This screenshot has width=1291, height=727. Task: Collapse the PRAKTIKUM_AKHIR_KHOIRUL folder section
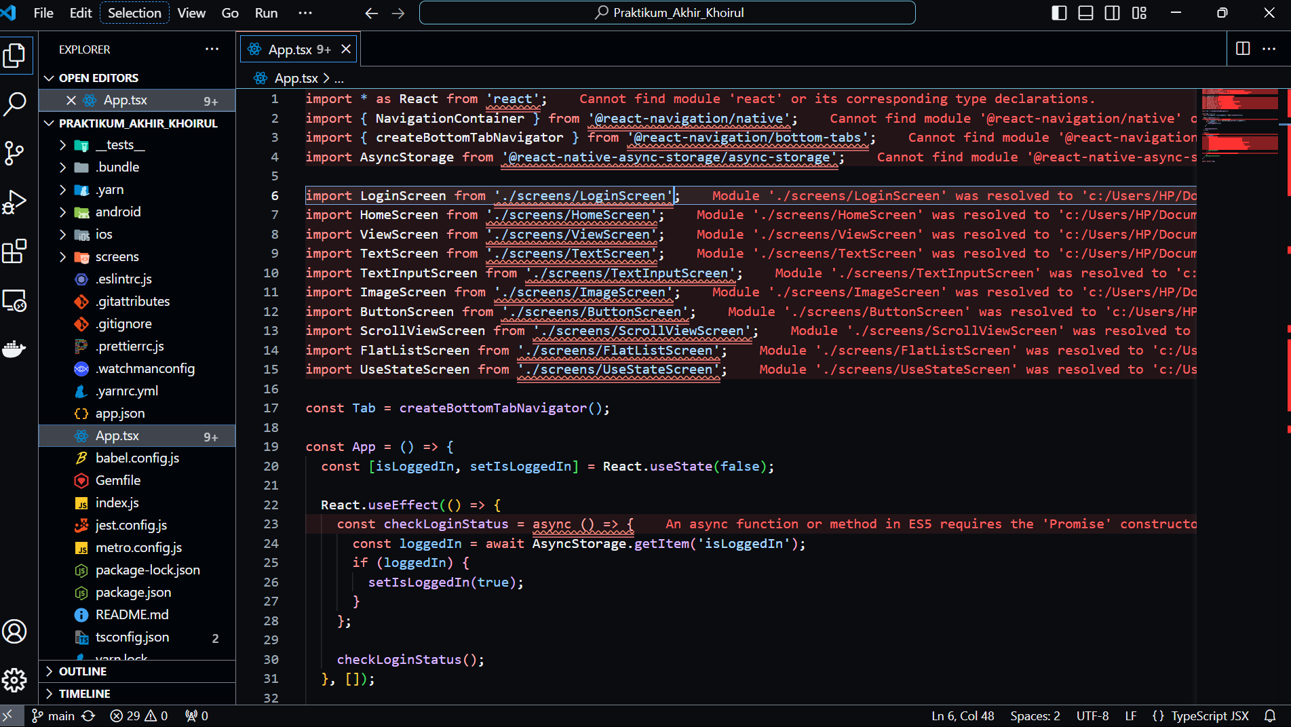[137, 123]
